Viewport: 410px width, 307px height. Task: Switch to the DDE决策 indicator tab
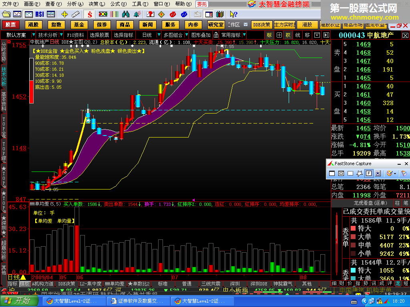click(66, 284)
